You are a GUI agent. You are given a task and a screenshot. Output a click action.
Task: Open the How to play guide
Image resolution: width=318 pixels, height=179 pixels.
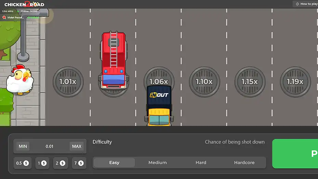[306, 4]
